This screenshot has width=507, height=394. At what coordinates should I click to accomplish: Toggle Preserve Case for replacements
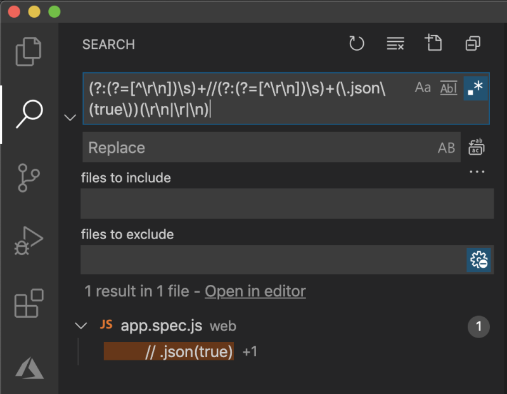click(446, 147)
